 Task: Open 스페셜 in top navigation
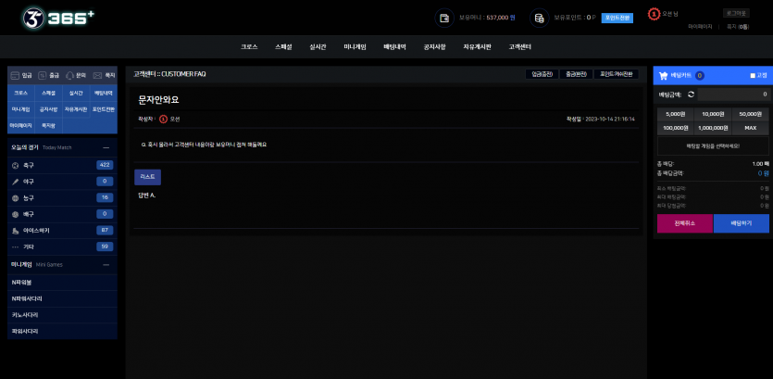coord(283,47)
